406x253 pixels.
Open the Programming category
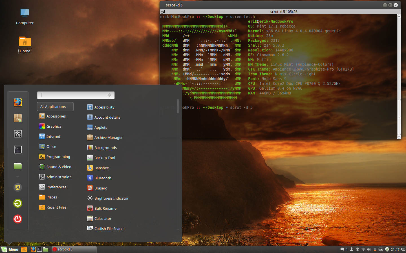click(55, 157)
